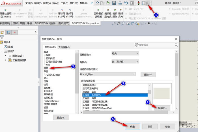
Task: Open the 背景 dropdown showing 亮 (默认值)
Action: (x=125, y=61)
